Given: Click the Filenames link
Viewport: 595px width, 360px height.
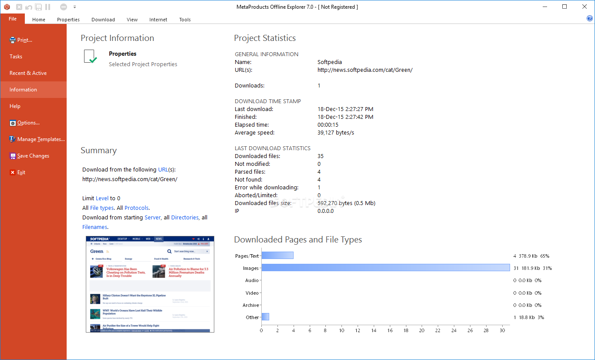Looking at the screenshot, I should click(95, 227).
